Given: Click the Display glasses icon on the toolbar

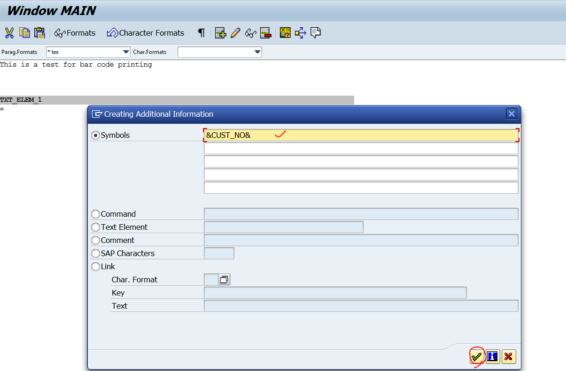Looking at the screenshot, I should click(250, 33).
